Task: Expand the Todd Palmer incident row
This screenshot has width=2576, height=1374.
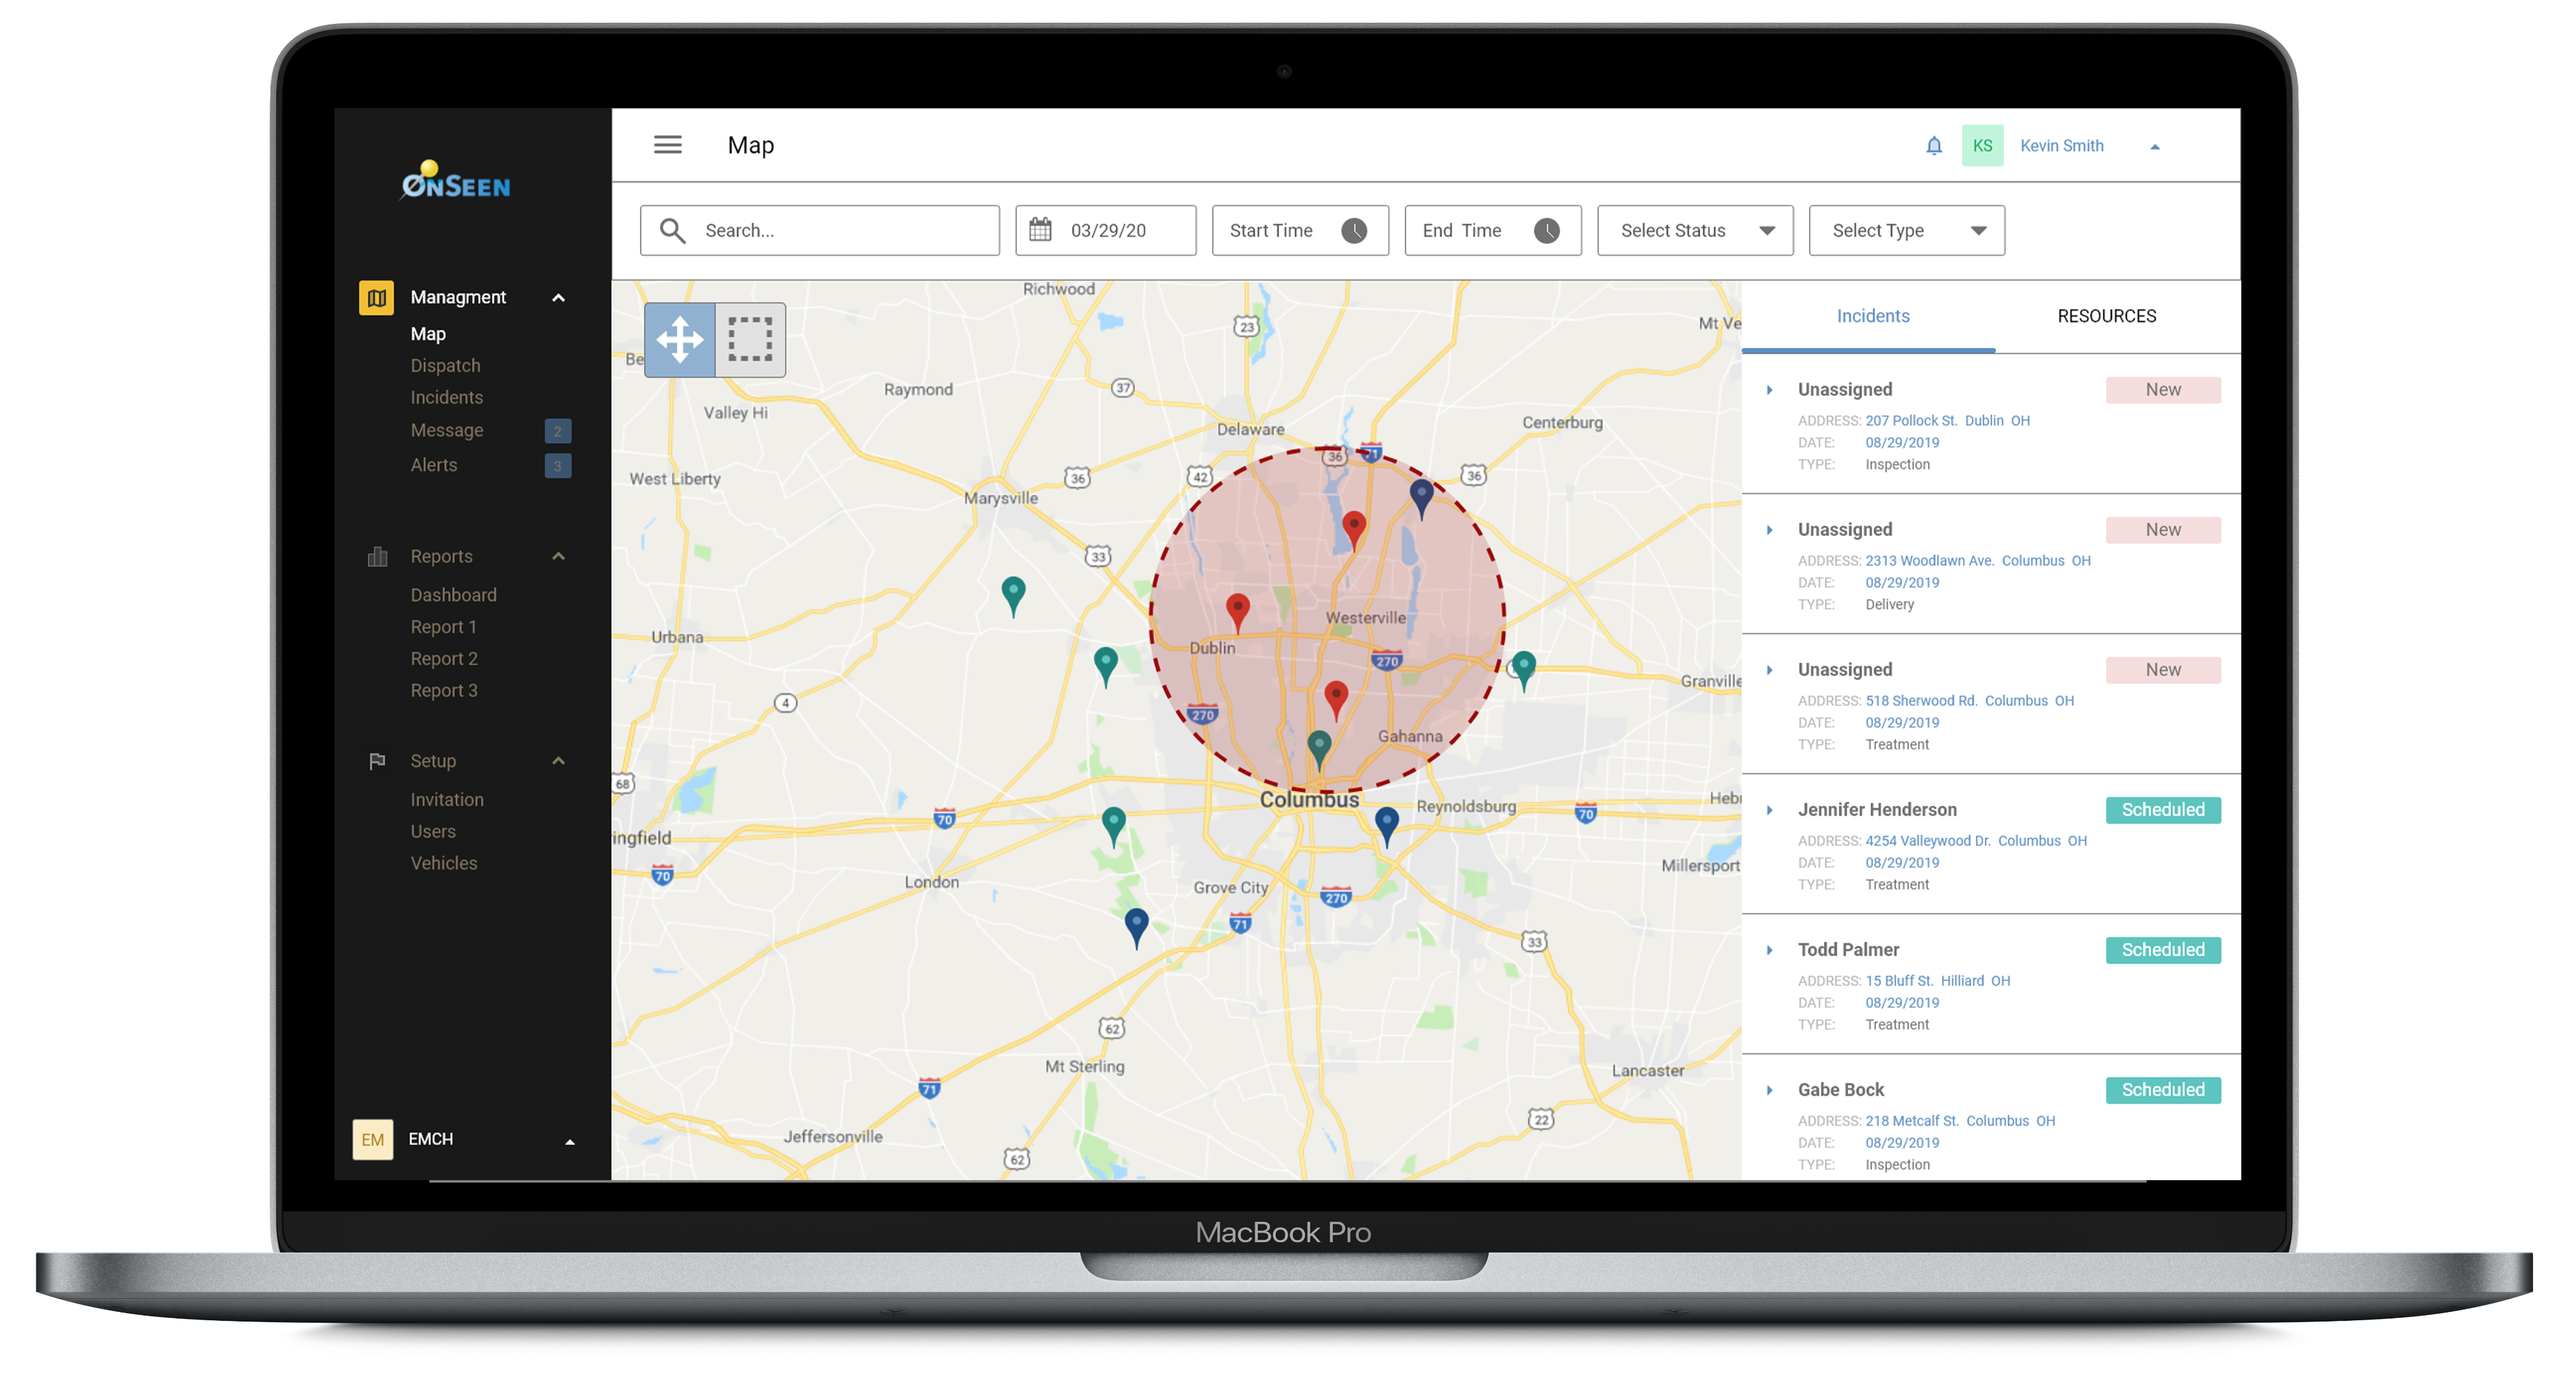Action: point(1769,950)
